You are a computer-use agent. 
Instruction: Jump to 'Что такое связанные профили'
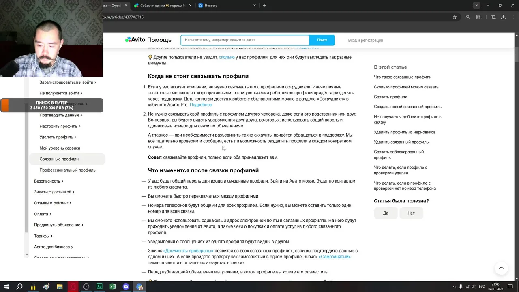click(403, 77)
